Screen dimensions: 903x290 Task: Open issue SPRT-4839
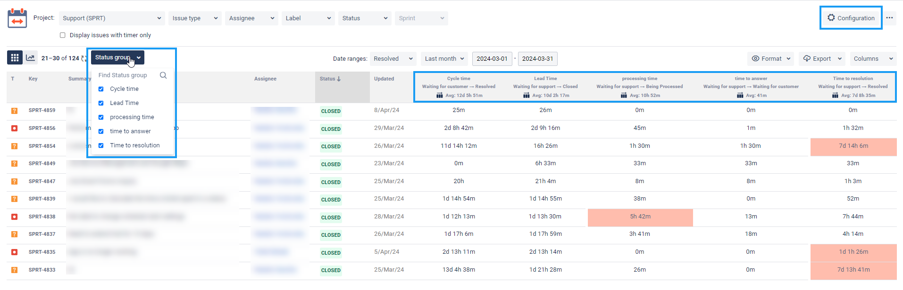[x=42, y=199]
